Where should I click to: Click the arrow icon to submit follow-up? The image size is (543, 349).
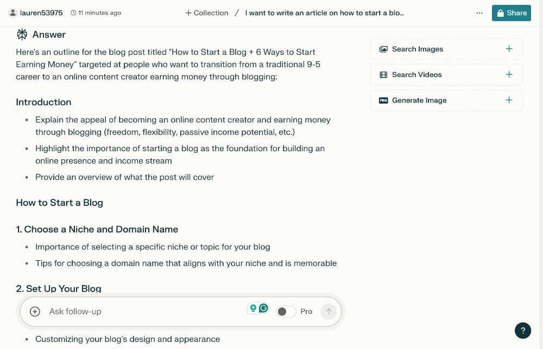(x=329, y=311)
